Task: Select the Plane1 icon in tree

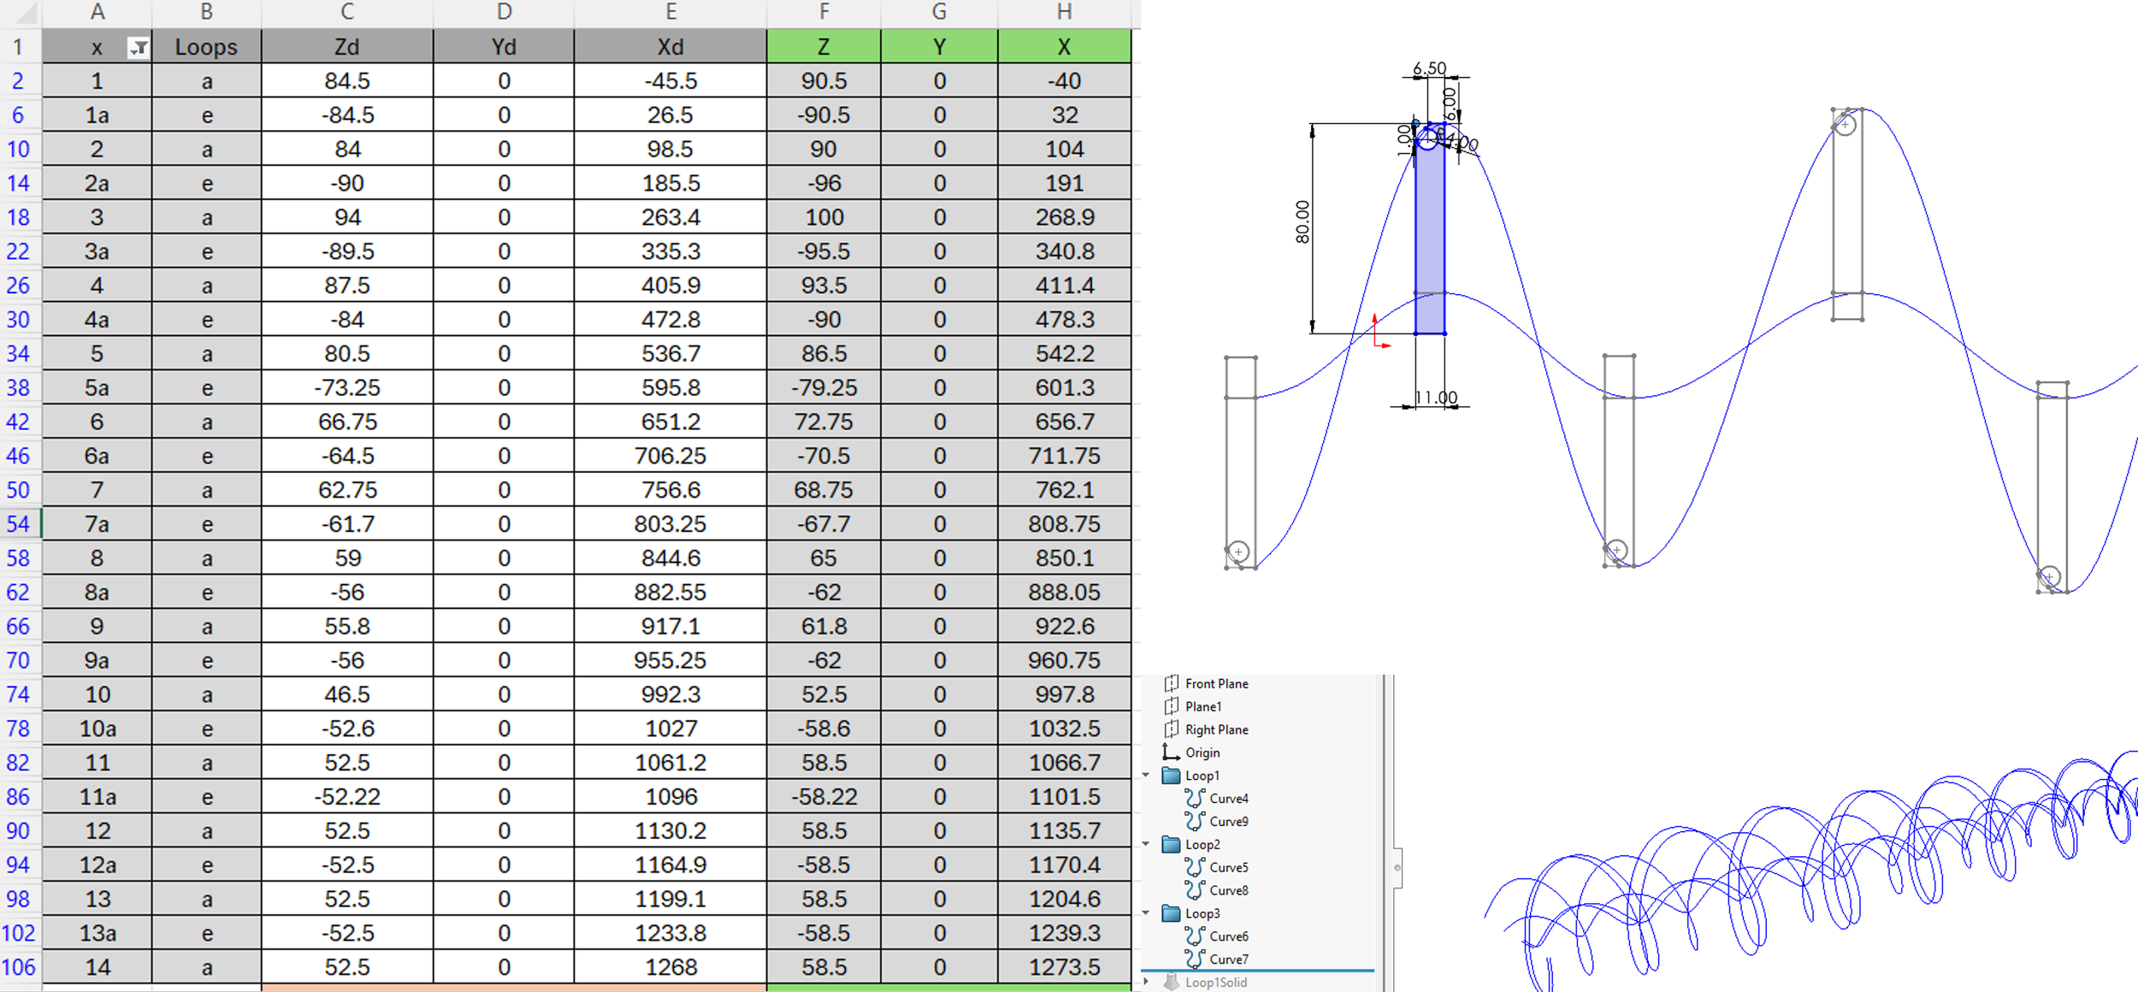Action: 1171,706
